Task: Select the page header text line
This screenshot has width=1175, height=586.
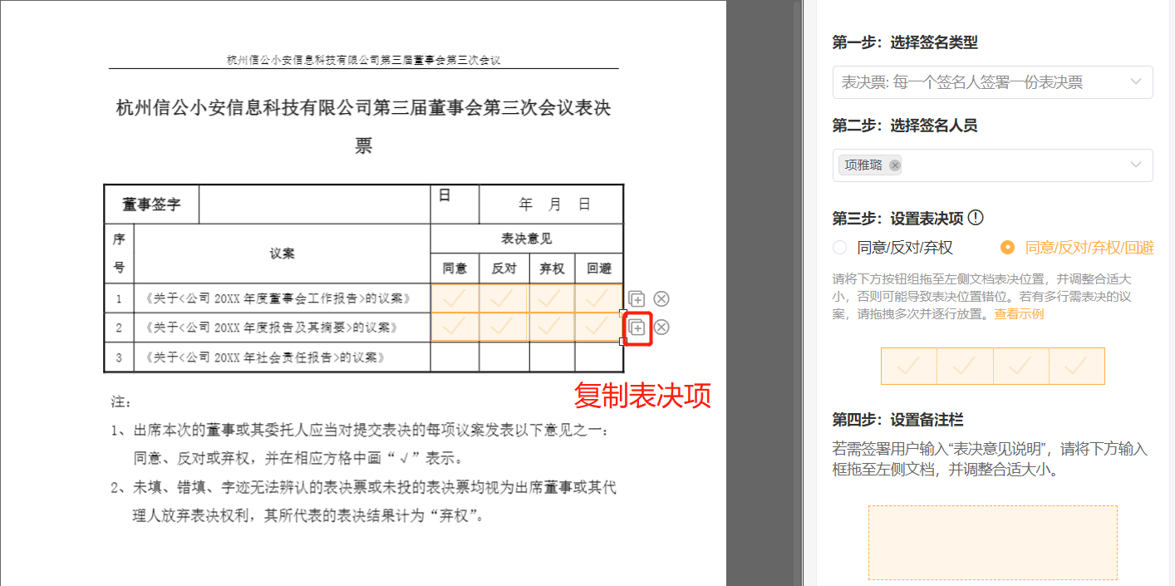Action: pyautogui.click(x=364, y=60)
